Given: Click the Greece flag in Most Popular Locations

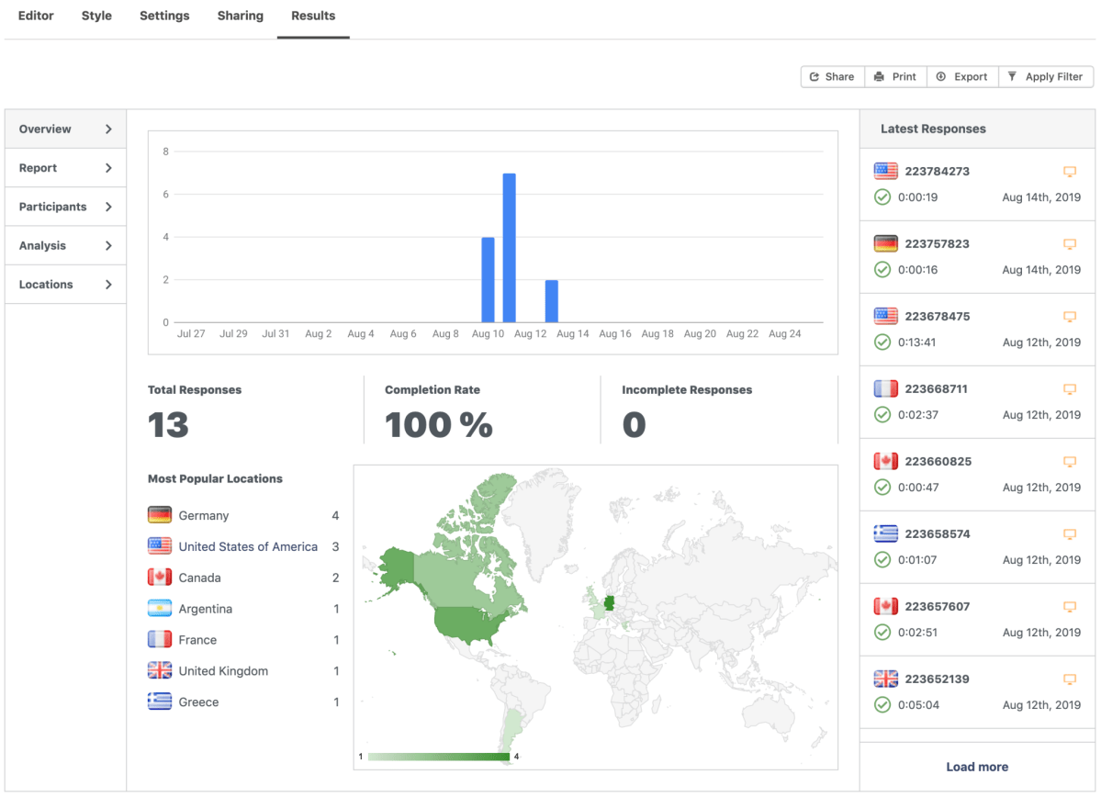Looking at the screenshot, I should tap(160, 702).
